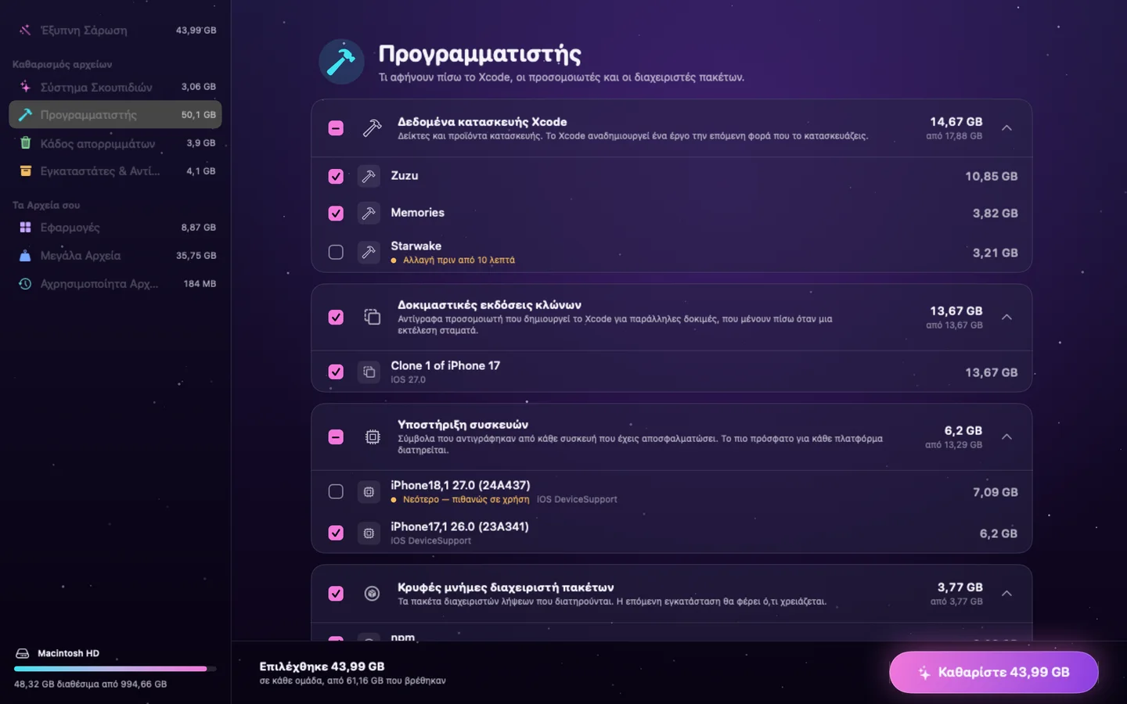Uncheck the Δοκιμαστικές εκδόσεις κλώνων group checkbox

pyautogui.click(x=336, y=317)
